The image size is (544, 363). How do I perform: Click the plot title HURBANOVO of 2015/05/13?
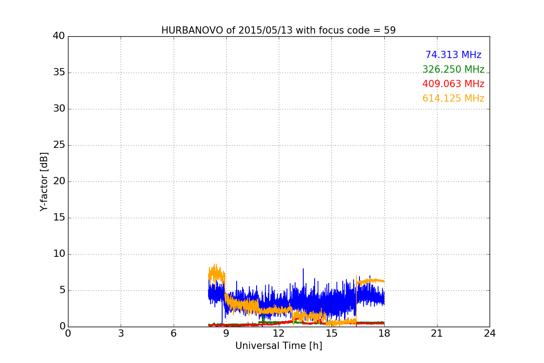pyautogui.click(x=278, y=30)
